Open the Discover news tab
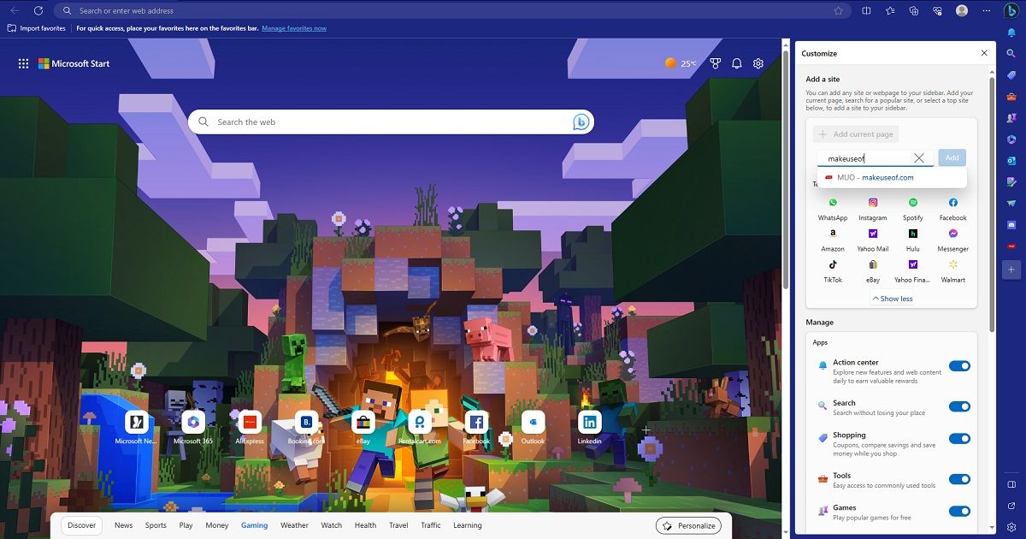 (81, 524)
